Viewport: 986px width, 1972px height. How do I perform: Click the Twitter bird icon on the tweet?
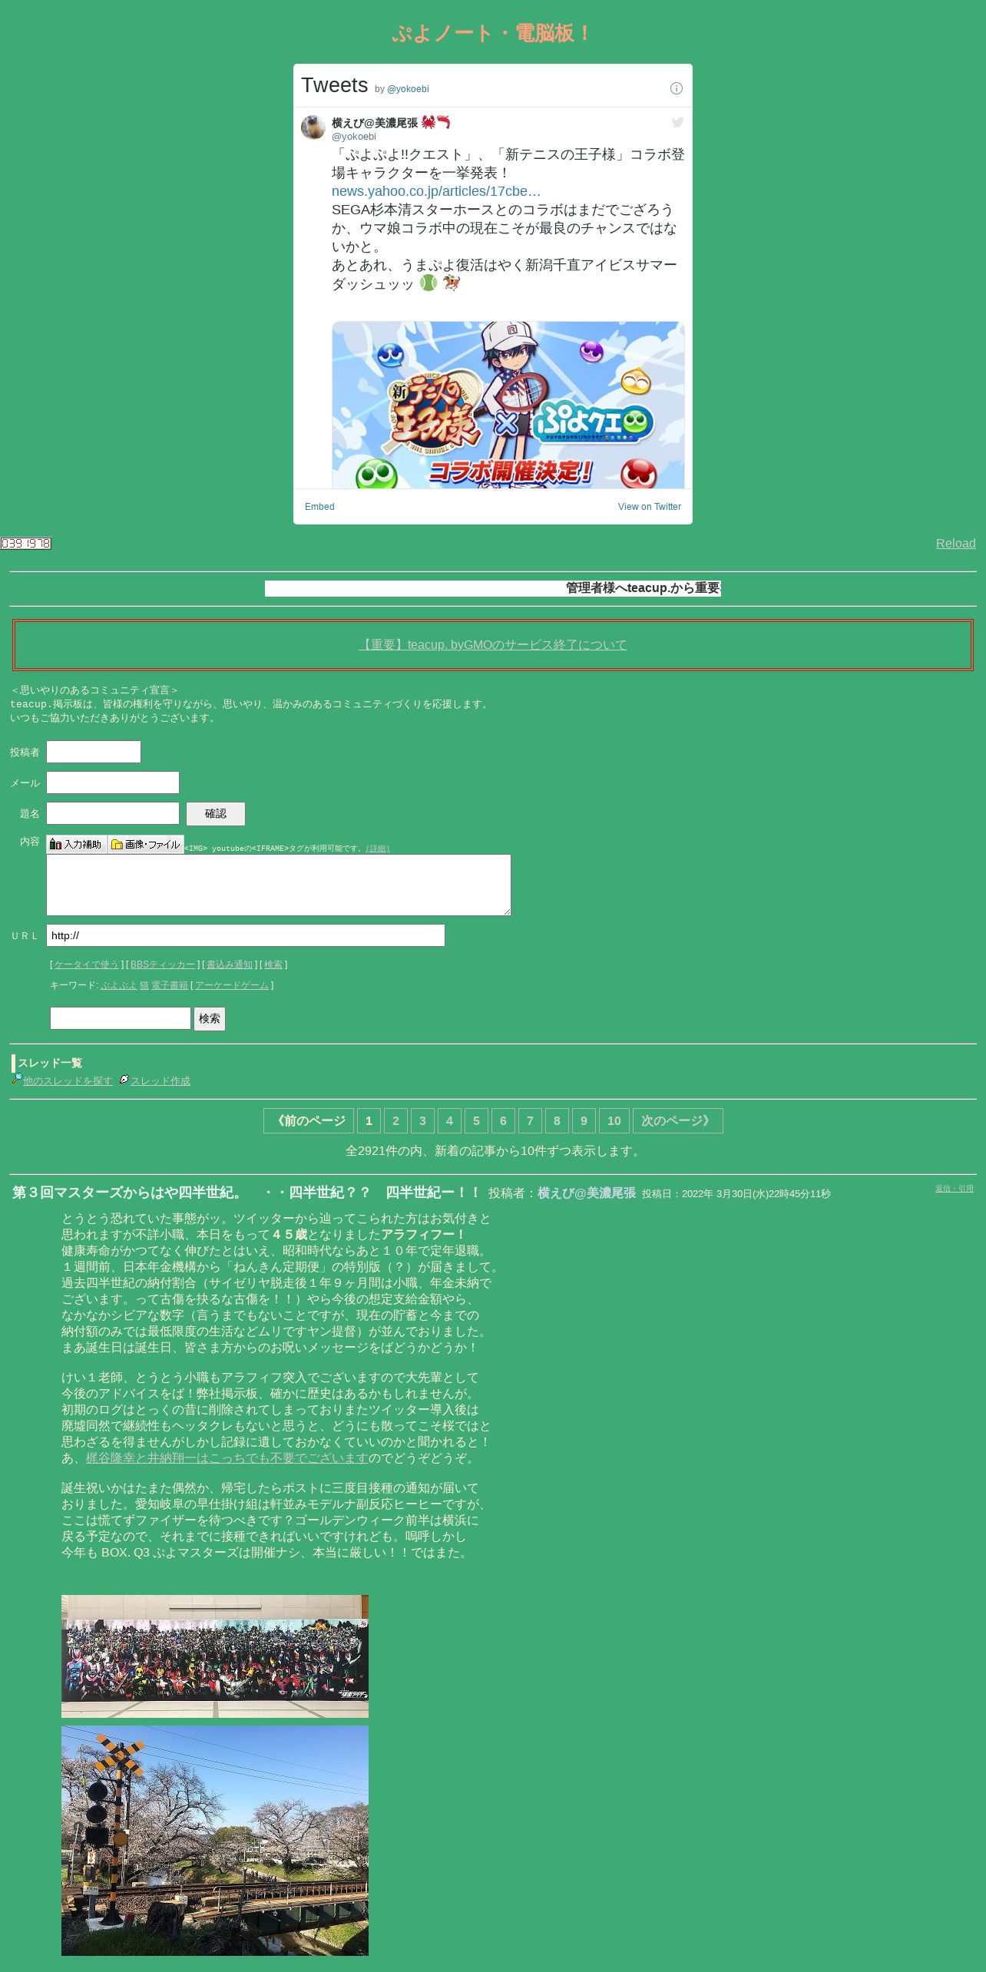pyautogui.click(x=677, y=122)
